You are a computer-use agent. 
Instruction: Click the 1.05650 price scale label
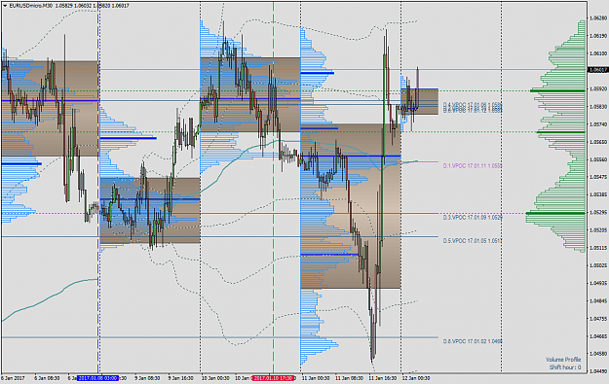tap(598, 142)
